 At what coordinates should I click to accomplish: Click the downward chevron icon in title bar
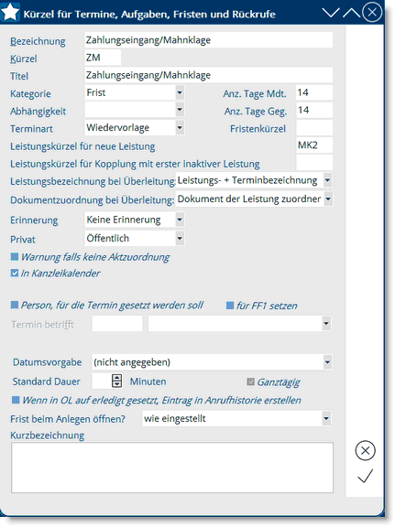331,13
